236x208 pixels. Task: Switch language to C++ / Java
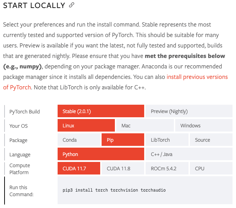point(189,154)
